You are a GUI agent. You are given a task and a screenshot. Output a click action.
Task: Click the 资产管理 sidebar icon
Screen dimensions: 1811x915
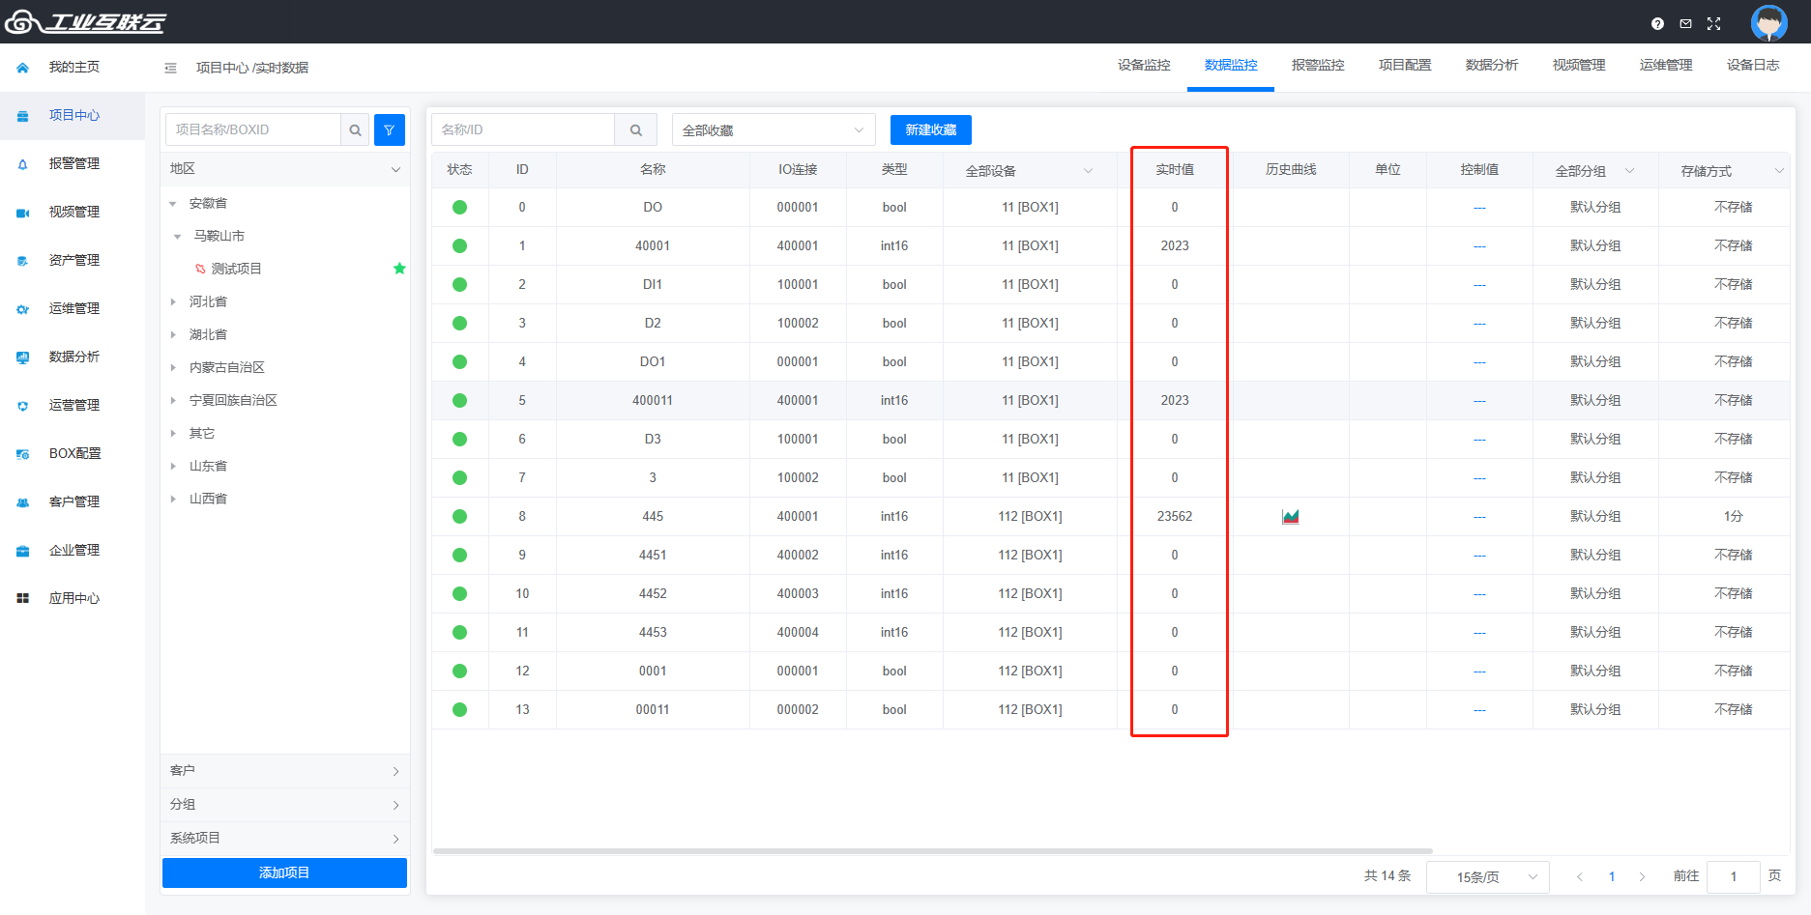tap(23, 261)
